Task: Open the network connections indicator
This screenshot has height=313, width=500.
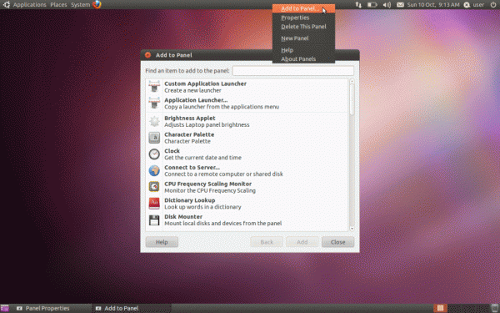Action: point(358,5)
